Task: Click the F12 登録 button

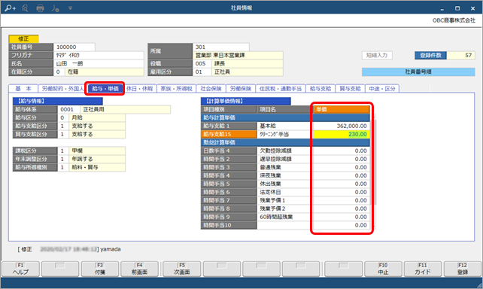Action: (463, 269)
